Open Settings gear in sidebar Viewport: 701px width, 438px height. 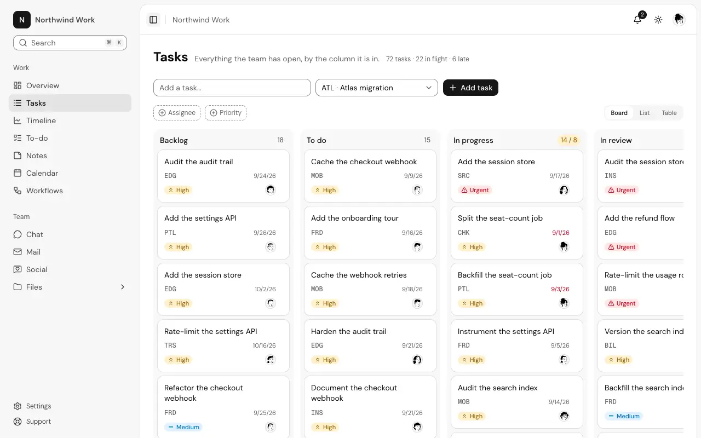[18, 406]
